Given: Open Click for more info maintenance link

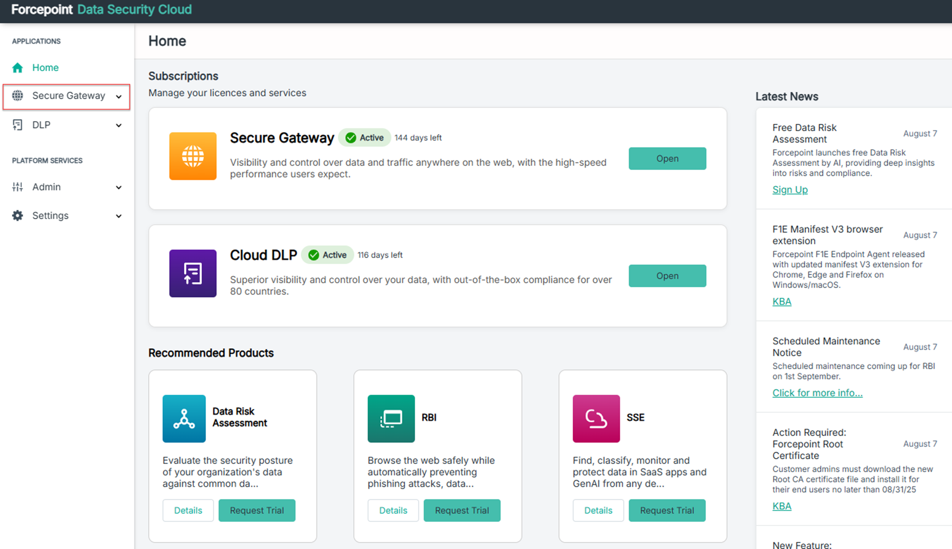Looking at the screenshot, I should tap(817, 393).
